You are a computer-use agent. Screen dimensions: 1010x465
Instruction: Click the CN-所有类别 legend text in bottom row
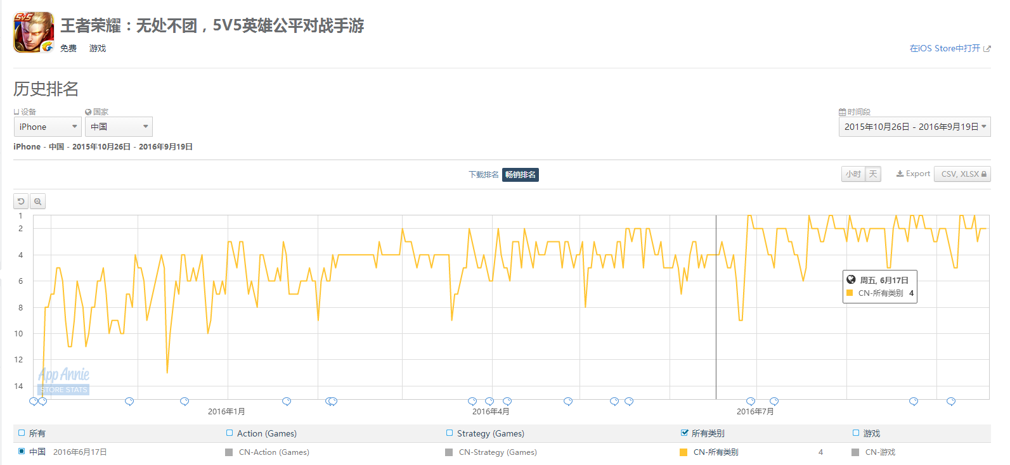click(716, 452)
